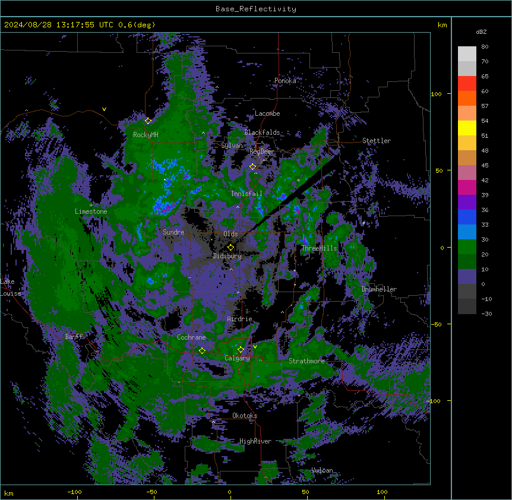The image size is (512, 500).
Task: Click the Stettler label
Action: pyautogui.click(x=377, y=141)
